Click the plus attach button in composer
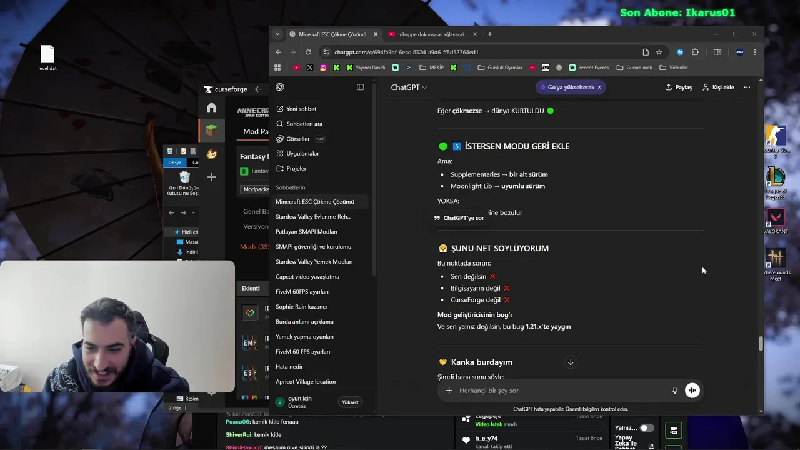This screenshot has height=450, width=800. pos(449,391)
